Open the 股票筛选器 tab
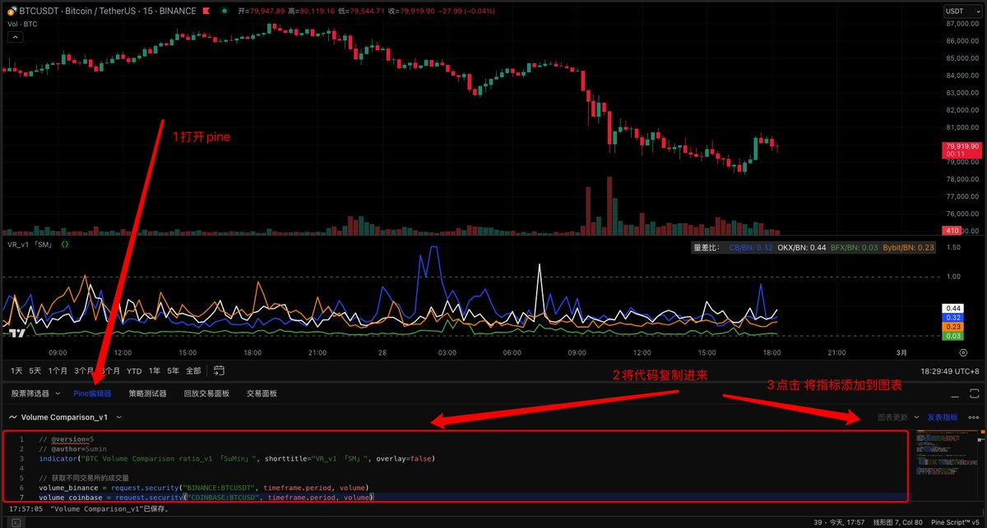This screenshot has width=987, height=528. point(30,393)
